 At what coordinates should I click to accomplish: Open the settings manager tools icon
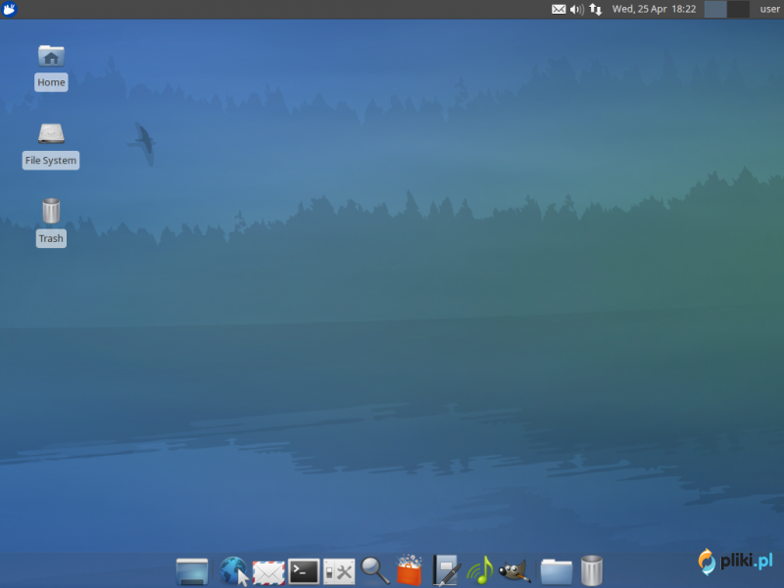pyautogui.click(x=339, y=571)
